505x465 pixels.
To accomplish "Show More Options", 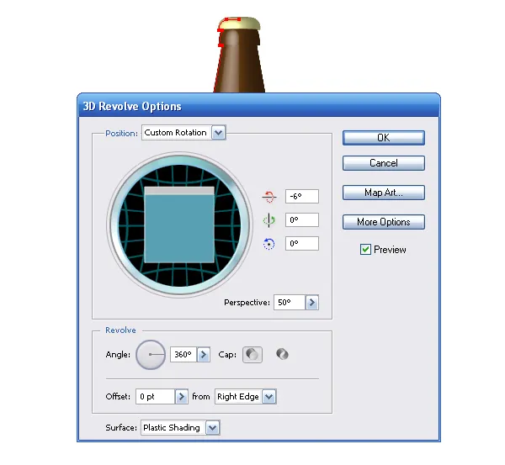I will pos(384,222).
